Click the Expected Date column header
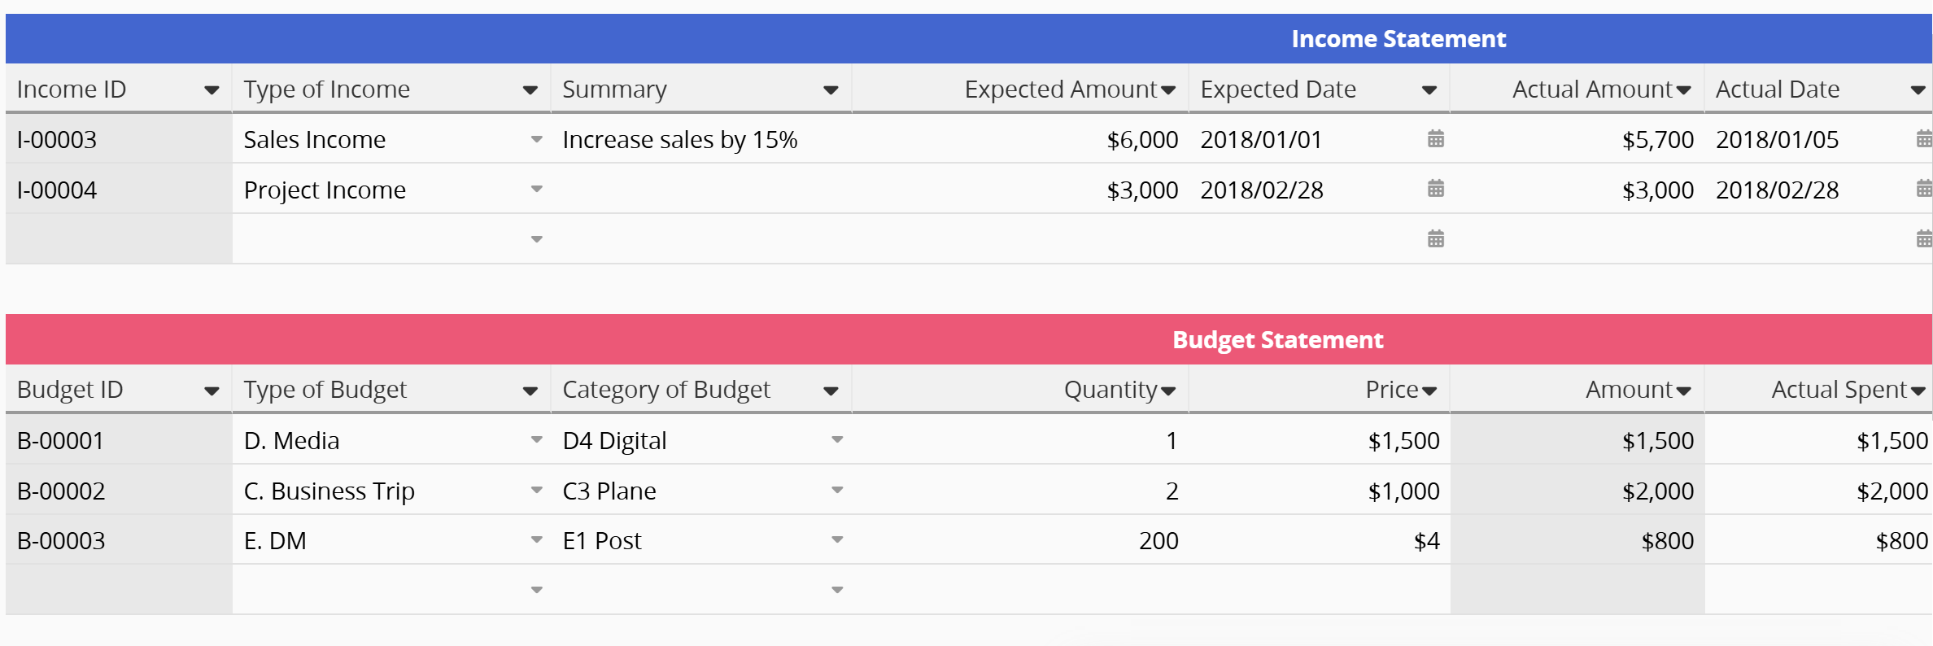The image size is (1933, 646). pyautogui.click(x=1320, y=89)
